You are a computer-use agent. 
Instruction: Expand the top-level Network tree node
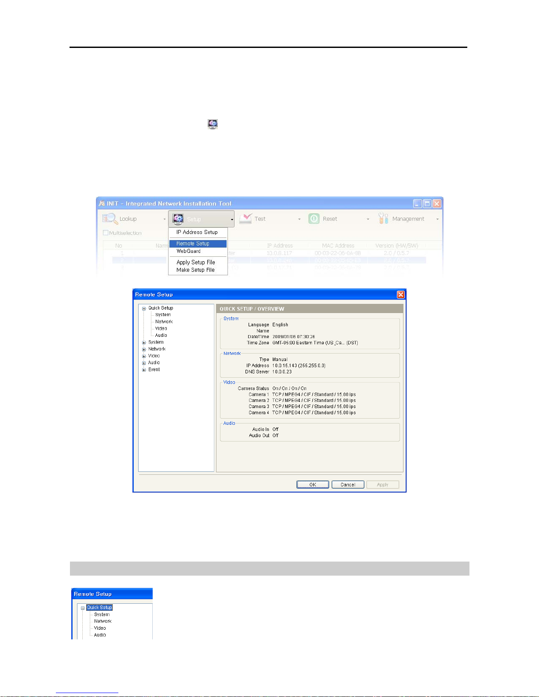pos(144,349)
